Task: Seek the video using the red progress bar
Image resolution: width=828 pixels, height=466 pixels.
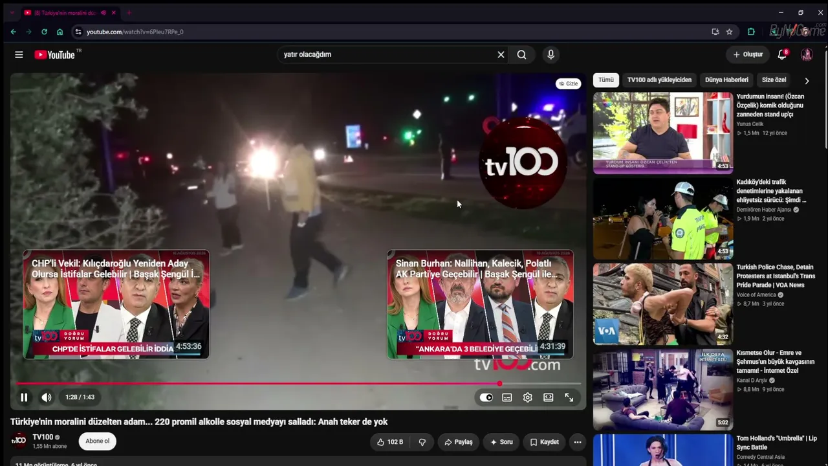Action: [x=298, y=384]
